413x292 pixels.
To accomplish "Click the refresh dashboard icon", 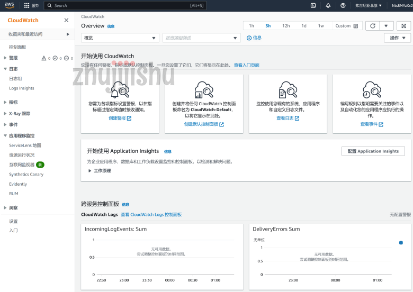I will coord(372,26).
